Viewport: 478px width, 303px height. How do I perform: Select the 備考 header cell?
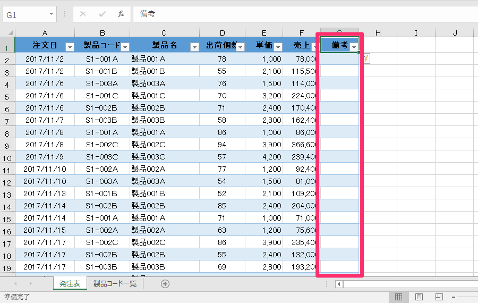point(339,45)
